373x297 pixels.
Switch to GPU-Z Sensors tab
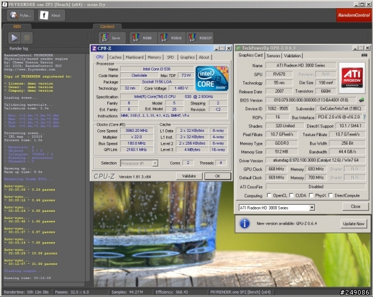(x=273, y=56)
